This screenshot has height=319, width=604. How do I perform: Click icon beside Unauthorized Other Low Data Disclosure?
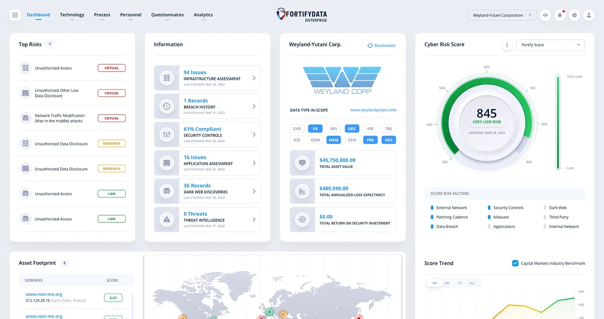coord(25,93)
